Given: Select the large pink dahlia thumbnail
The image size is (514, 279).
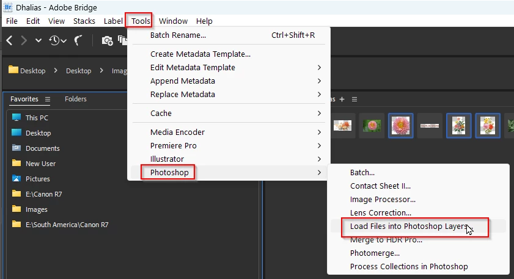Looking at the screenshot, I should click(x=400, y=125).
